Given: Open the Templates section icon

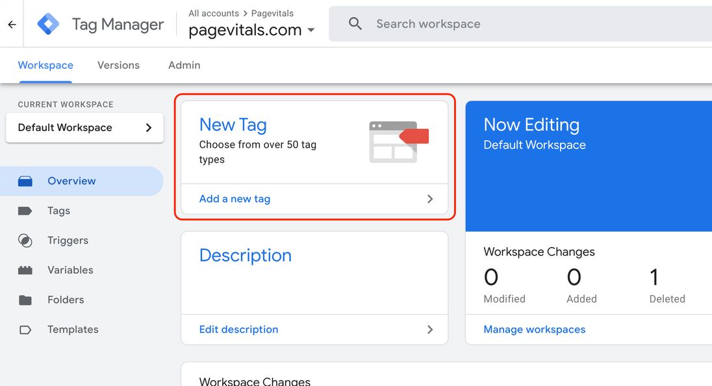Looking at the screenshot, I should tap(25, 330).
